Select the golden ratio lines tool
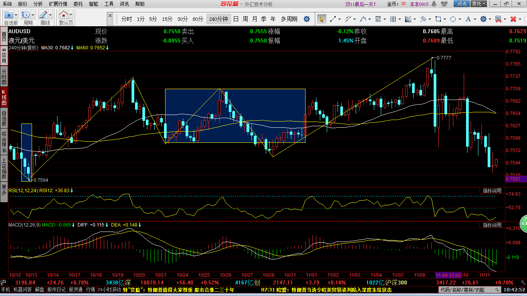The height and width of the screenshot is (296, 527). click(x=378, y=19)
